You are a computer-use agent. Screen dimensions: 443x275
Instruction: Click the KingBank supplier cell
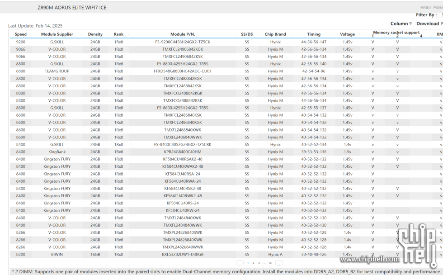point(57,152)
